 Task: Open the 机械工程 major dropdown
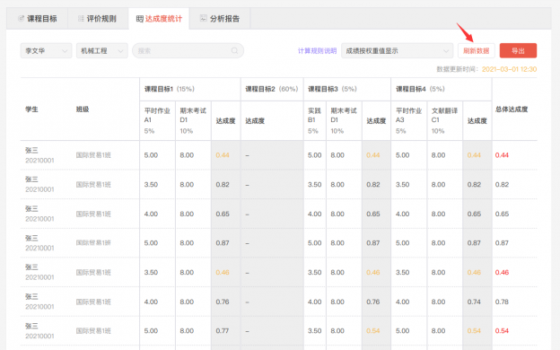pos(101,51)
